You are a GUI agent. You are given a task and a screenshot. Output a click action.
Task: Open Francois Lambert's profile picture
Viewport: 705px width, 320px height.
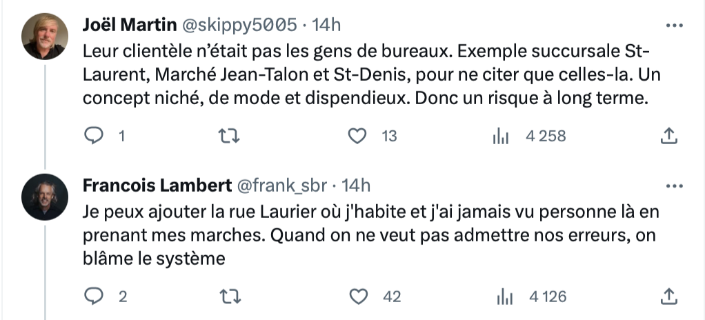45,197
